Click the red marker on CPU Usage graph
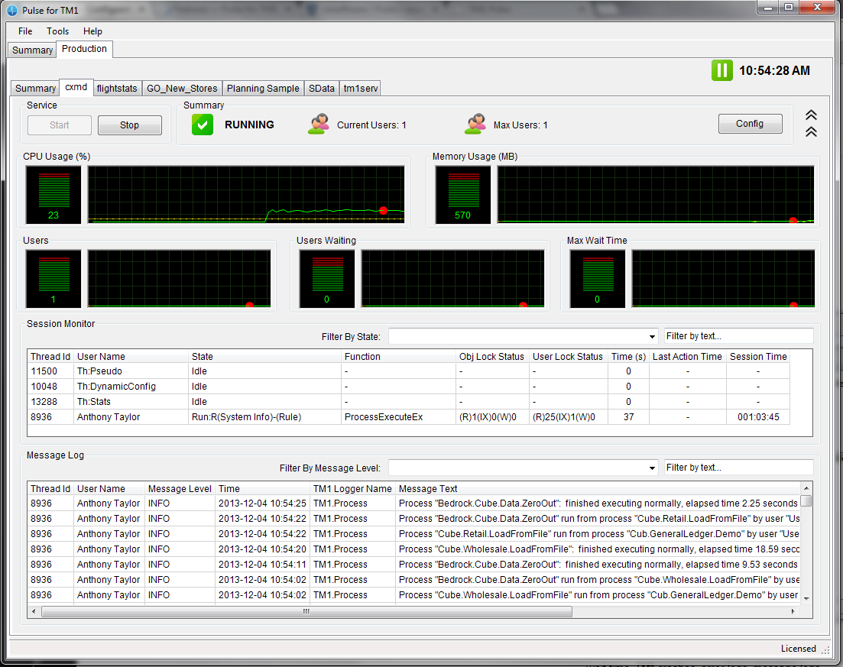This screenshot has width=843, height=667. (x=384, y=210)
